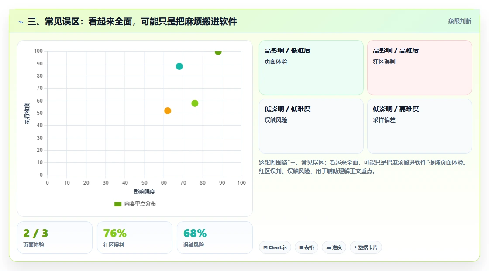This screenshot has height=271, width=489.
Task: Click the description paragraph starting 这张图围绕
Action: coord(363,167)
